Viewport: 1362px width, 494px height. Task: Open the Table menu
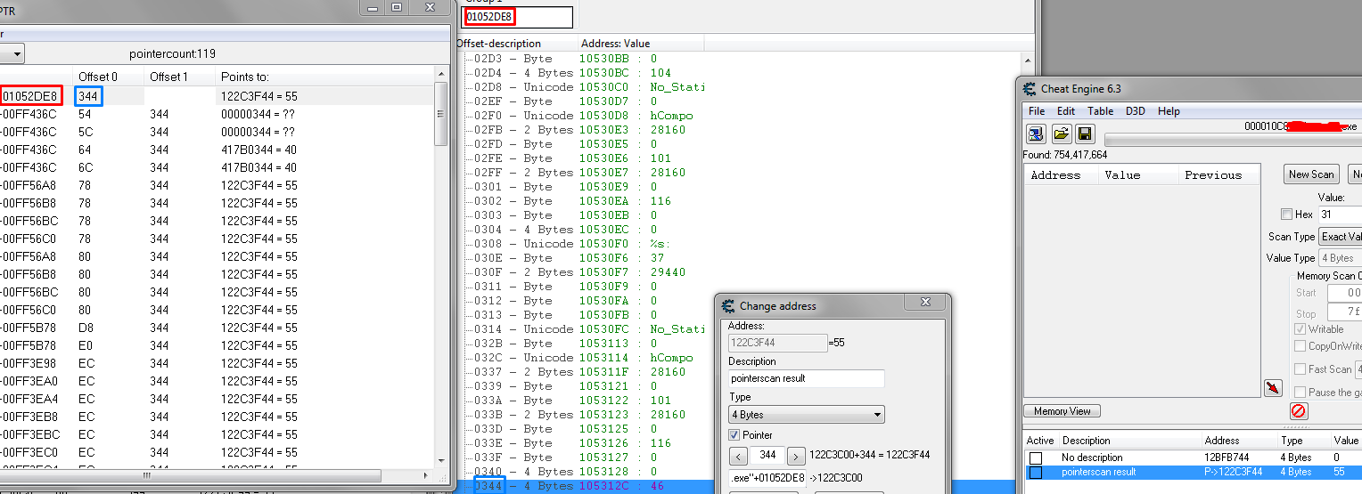coord(1100,111)
